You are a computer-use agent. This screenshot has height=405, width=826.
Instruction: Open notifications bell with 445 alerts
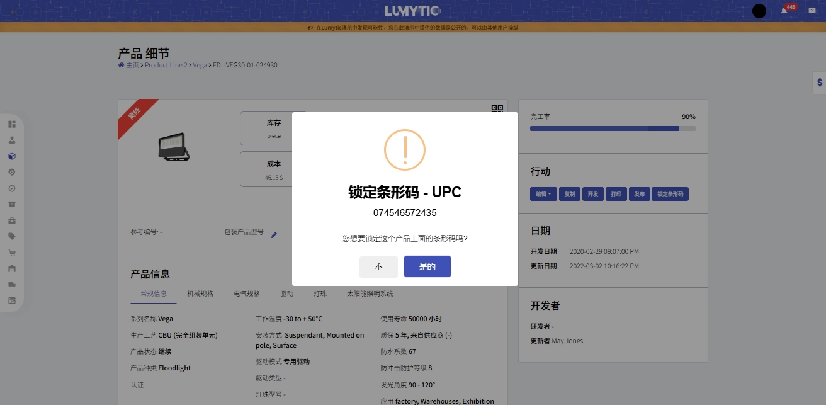tap(783, 11)
